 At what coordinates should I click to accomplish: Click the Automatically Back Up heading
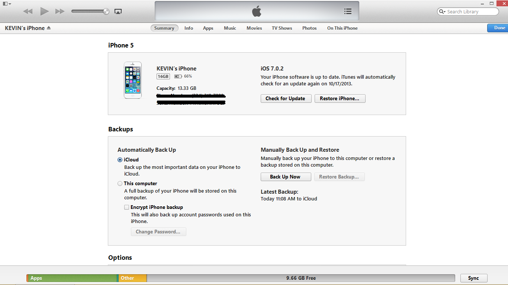(x=147, y=150)
